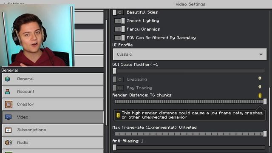Screen dimensions: 272x153
Task: Click the Ray Tracing info icon
Action: click(x=260, y=87)
